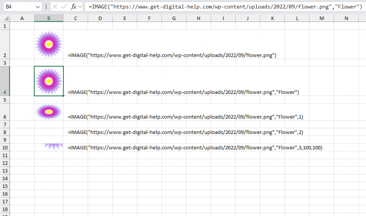Select row 1 header

click(5, 26)
